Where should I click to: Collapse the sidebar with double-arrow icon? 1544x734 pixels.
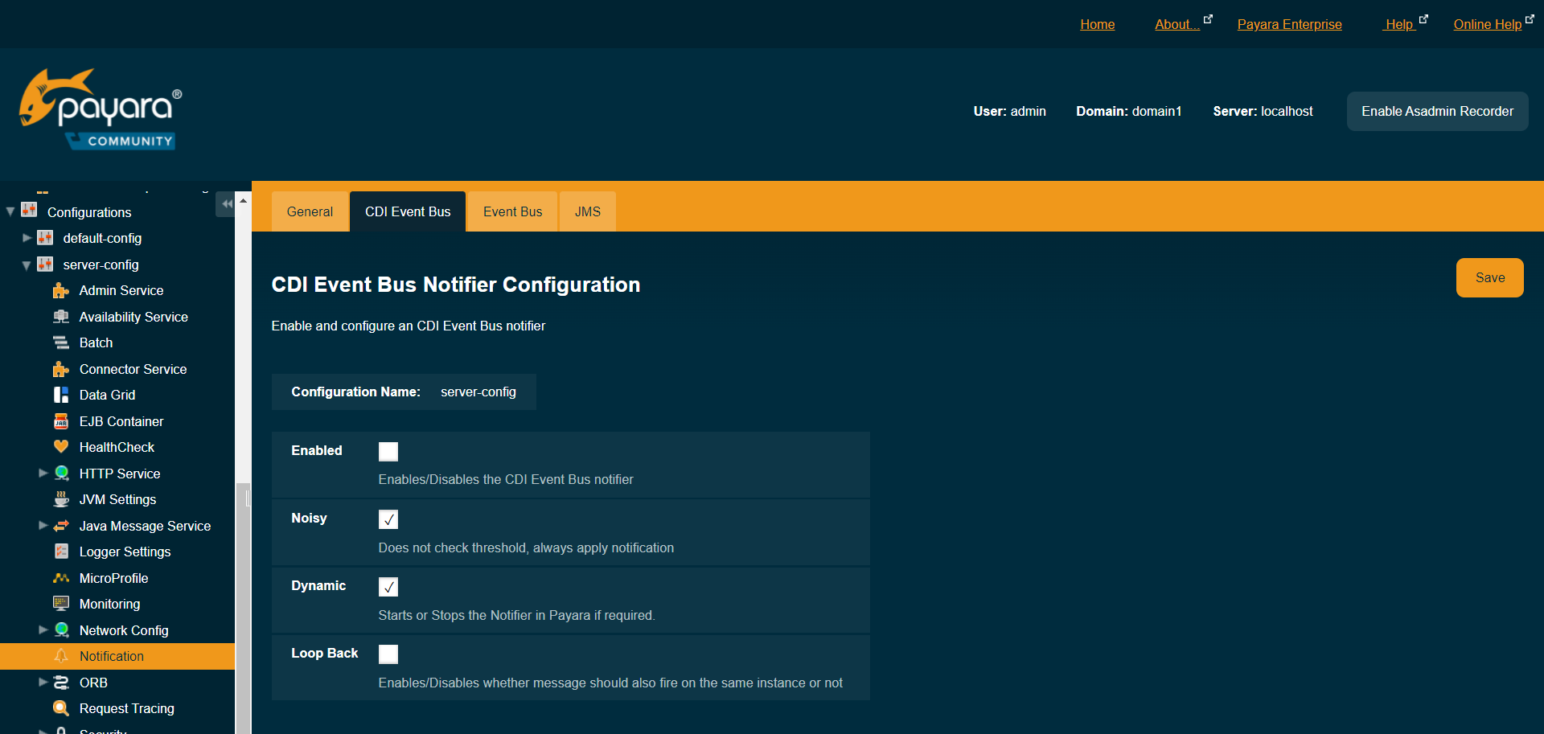click(x=227, y=204)
